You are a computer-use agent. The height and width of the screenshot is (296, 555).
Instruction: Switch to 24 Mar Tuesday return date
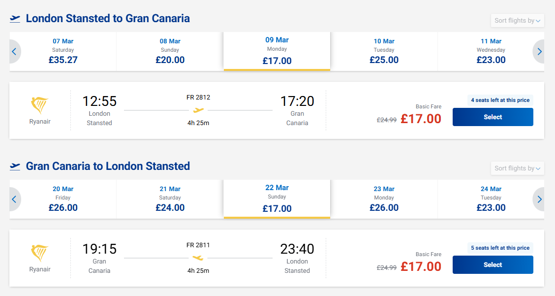click(491, 199)
